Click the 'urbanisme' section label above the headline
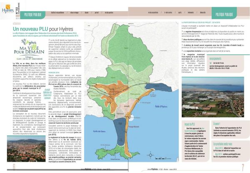250x173 pixels. [x=17, y=23]
